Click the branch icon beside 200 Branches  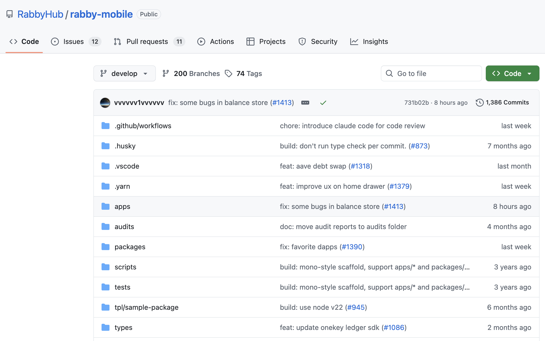tap(166, 73)
